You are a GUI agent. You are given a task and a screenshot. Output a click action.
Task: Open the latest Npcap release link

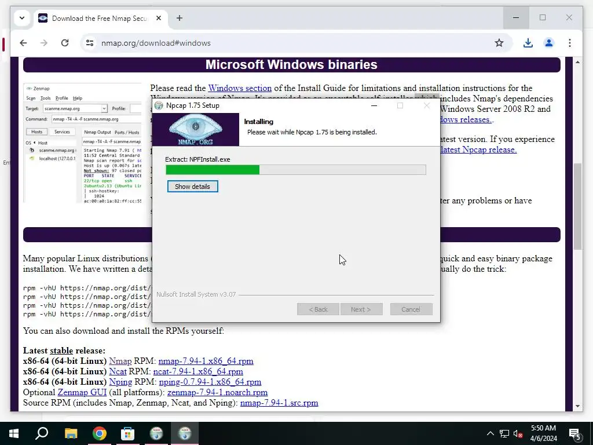pyautogui.click(x=479, y=149)
